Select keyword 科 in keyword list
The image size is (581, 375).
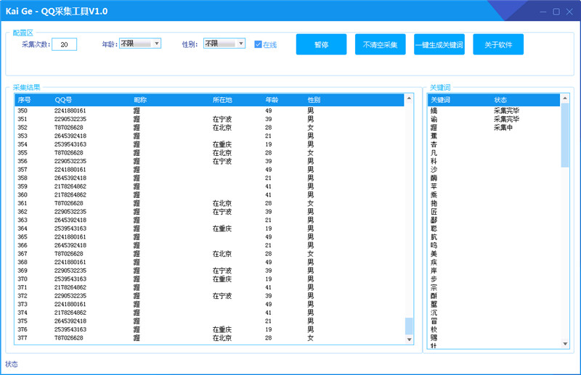click(434, 161)
